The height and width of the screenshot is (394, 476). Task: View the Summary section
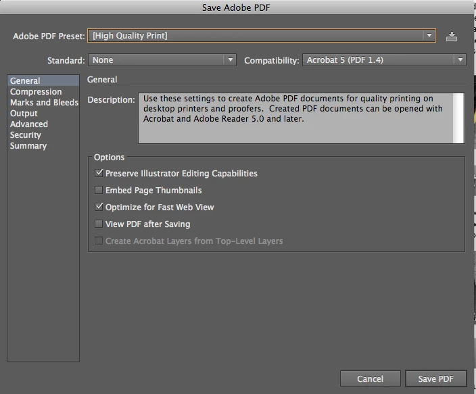point(43,146)
